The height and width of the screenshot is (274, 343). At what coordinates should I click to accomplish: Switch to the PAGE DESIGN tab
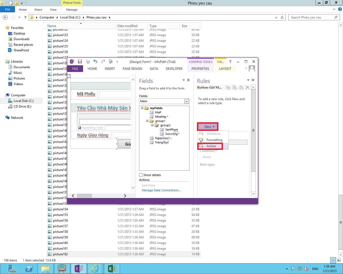click(132, 69)
